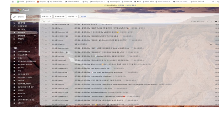Screen dimensions: 219x131
Task: Click the 고급검색 advanced search link
Action: 83,17
